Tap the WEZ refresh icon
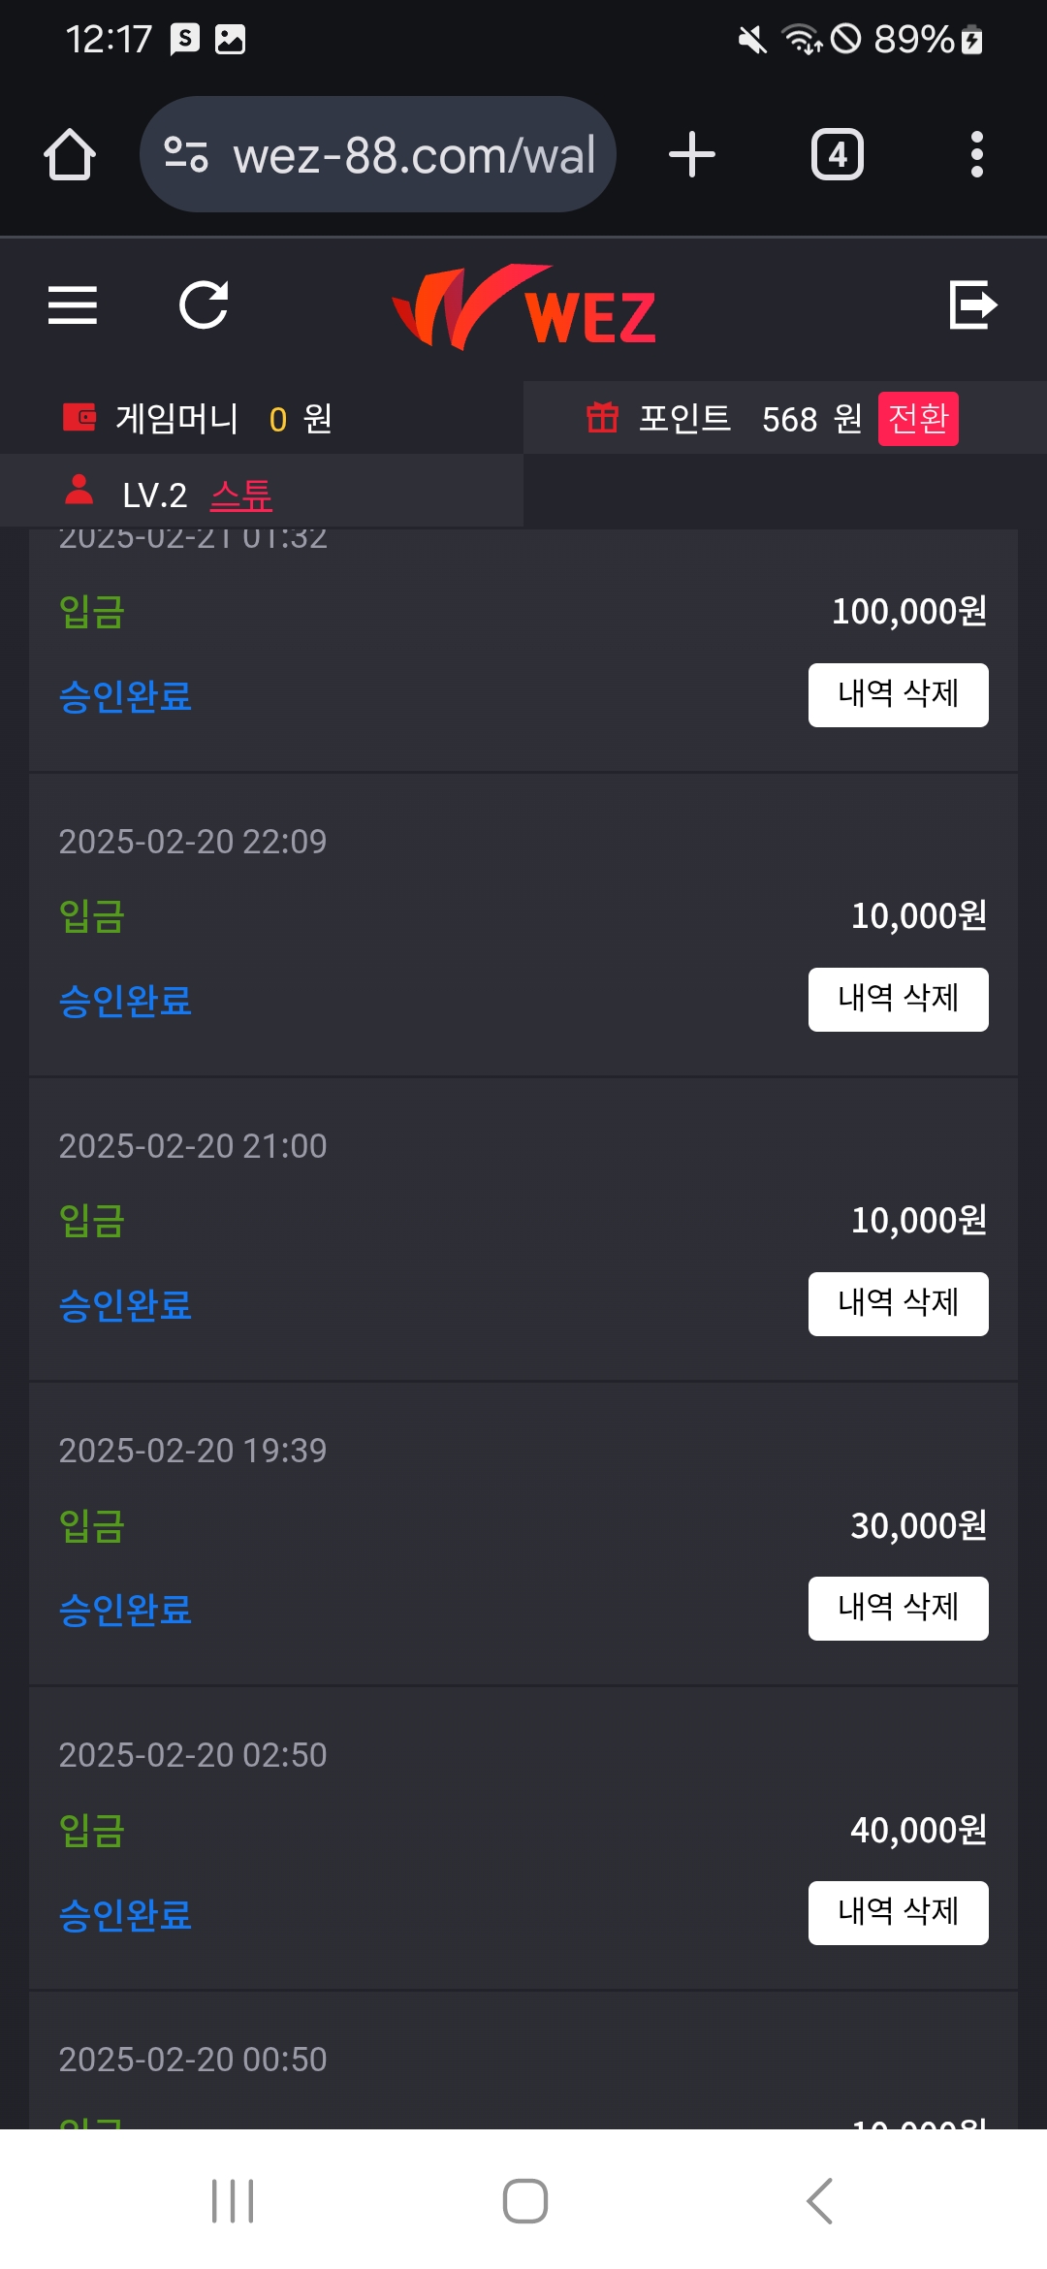This screenshot has width=1047, height=2269. [x=204, y=305]
